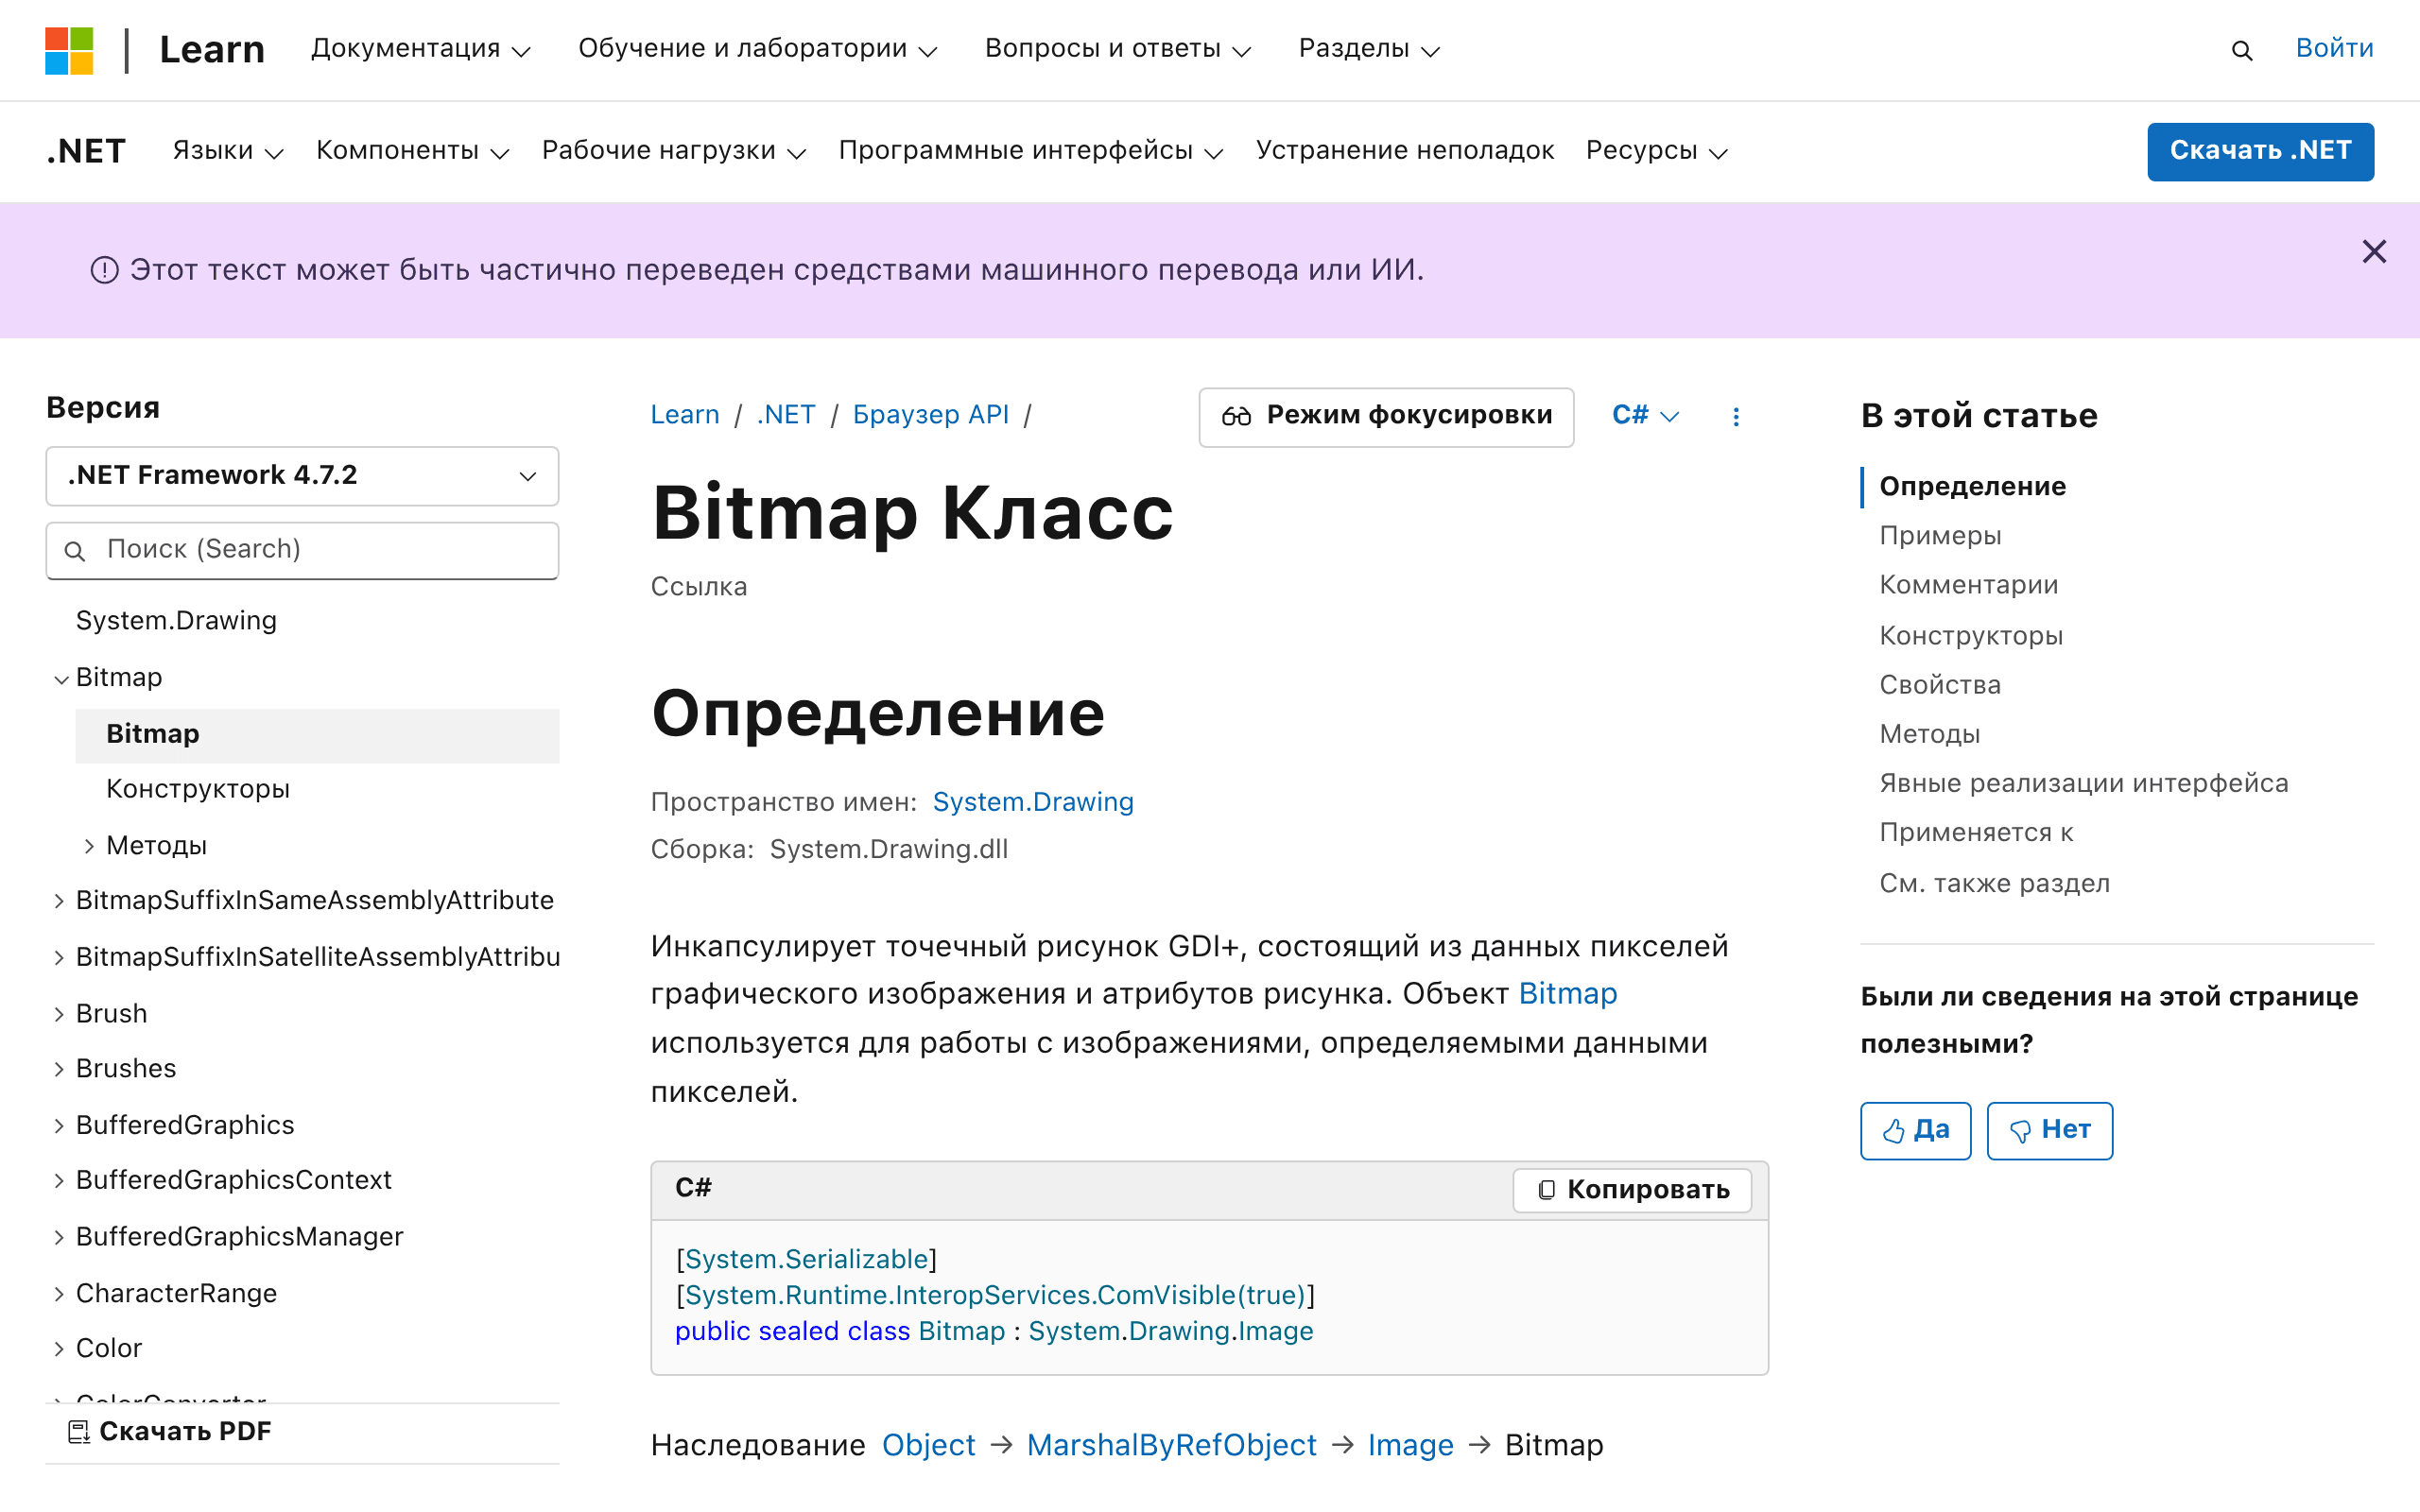Open Image in inheritance chain
This screenshot has height=1512, width=2420.
1410,1446
